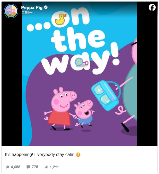The height and width of the screenshot is (174, 159).
Task: Open the Peppa Pig profile picture
Action: 11,11
